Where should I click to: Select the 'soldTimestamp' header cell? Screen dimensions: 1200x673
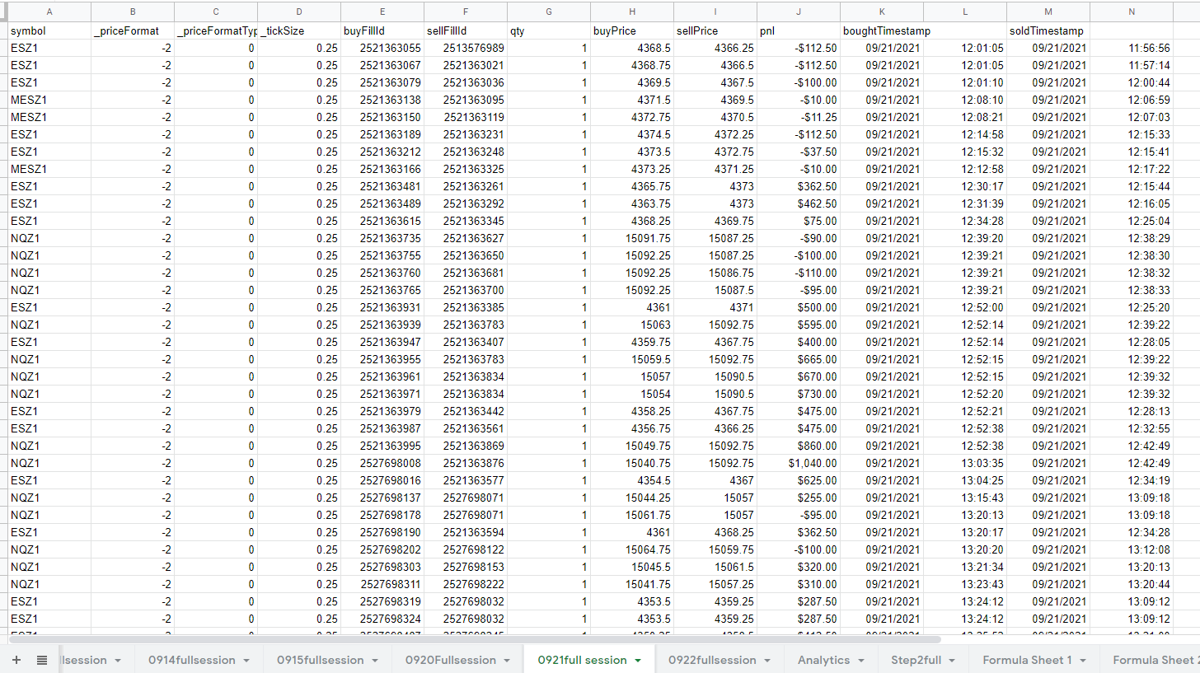[1048, 30]
